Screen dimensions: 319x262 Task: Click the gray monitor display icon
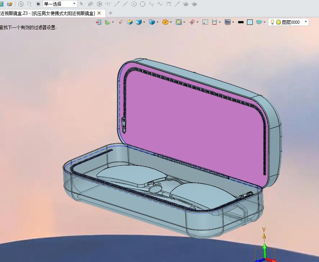228,22
